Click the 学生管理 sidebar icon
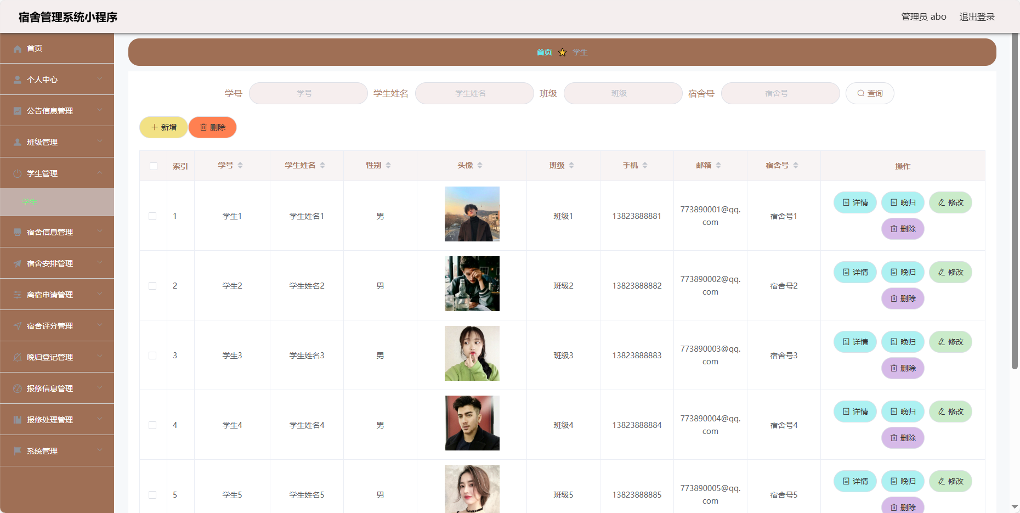Screen dimensions: 1020x513 [x=18, y=174]
